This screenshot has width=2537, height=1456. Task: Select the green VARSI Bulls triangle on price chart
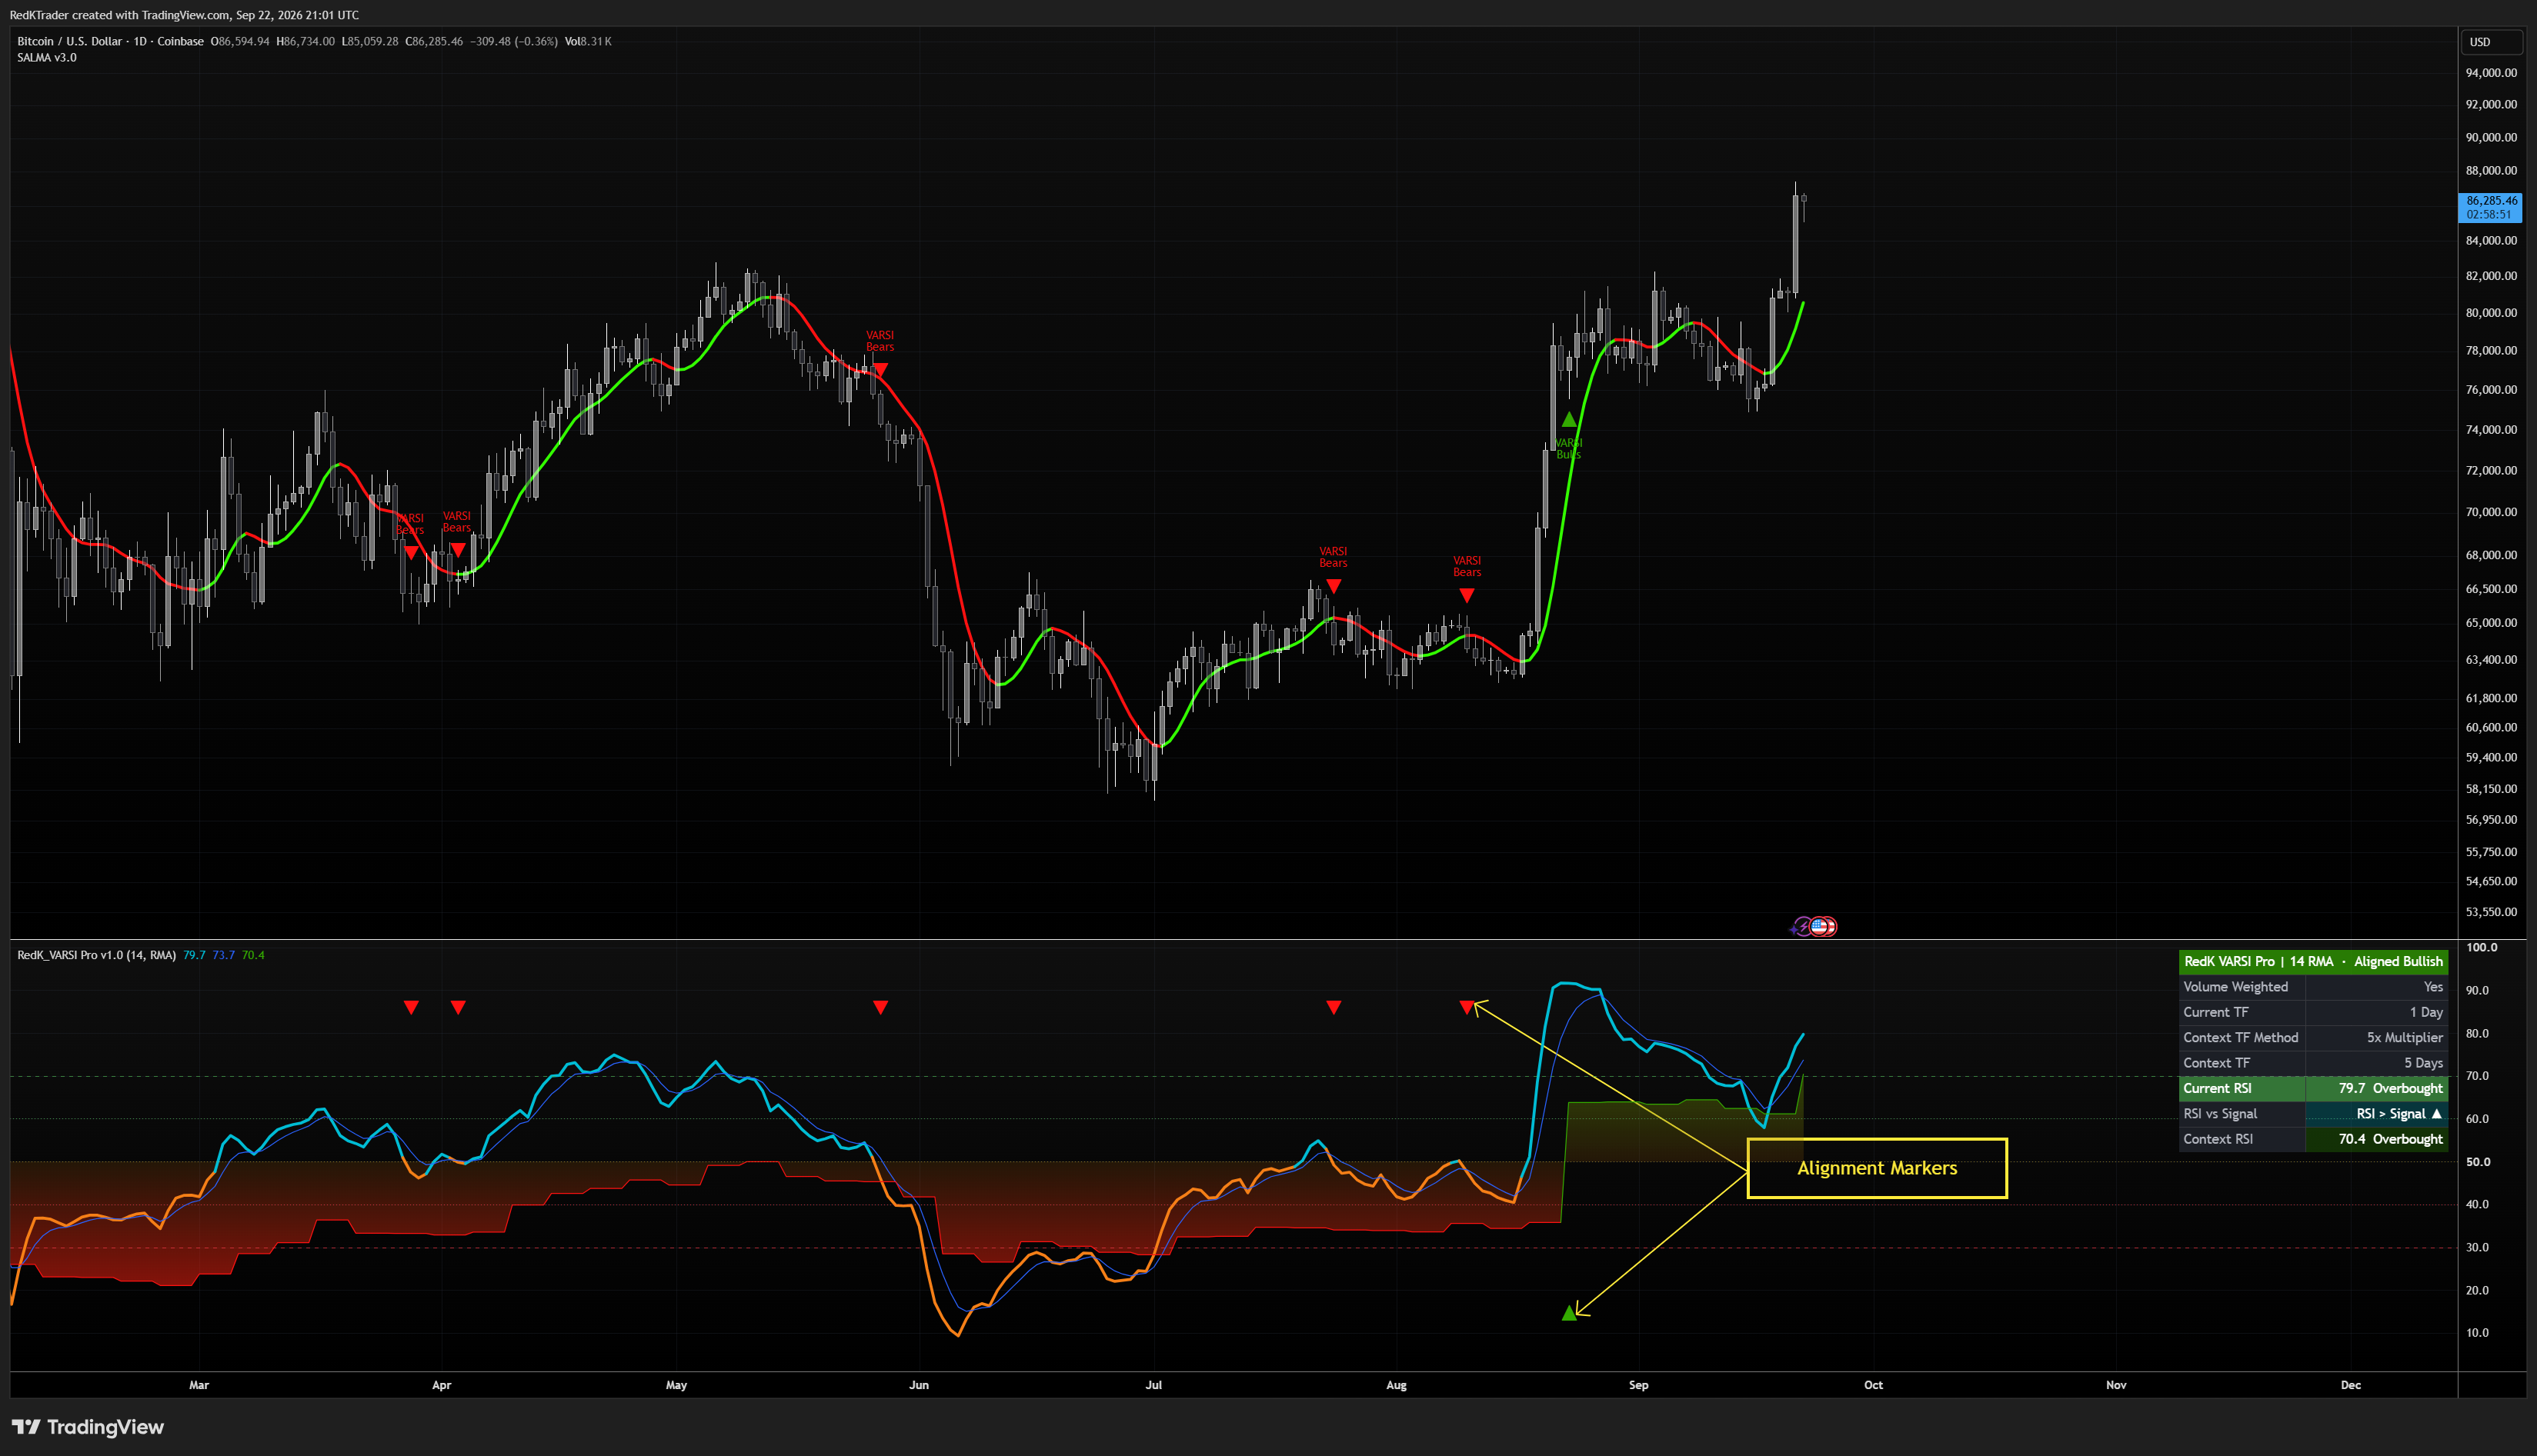[x=1569, y=420]
